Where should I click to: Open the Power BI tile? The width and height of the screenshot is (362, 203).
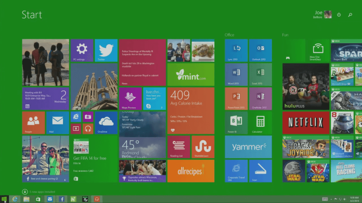click(x=236, y=123)
